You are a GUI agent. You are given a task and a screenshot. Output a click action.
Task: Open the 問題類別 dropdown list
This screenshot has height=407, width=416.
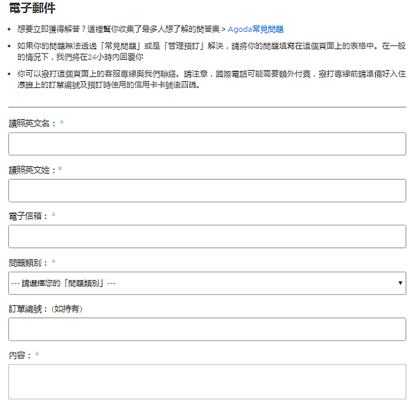pyautogui.click(x=207, y=283)
